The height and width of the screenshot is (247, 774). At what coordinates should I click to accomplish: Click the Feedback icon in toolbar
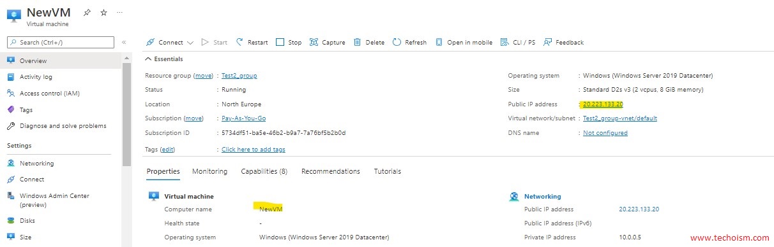click(548, 42)
